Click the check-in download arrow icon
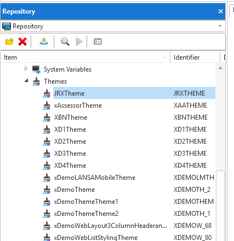234x241 pixels. coord(44,42)
